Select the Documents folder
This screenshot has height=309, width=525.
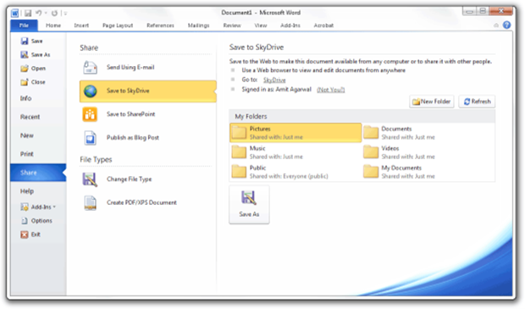(428, 133)
